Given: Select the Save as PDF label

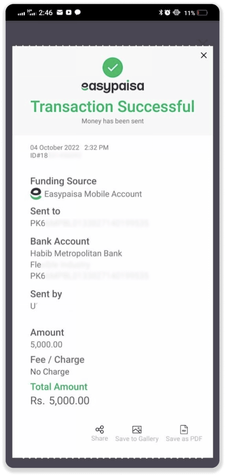Looking at the screenshot, I should pyautogui.click(x=184, y=439).
